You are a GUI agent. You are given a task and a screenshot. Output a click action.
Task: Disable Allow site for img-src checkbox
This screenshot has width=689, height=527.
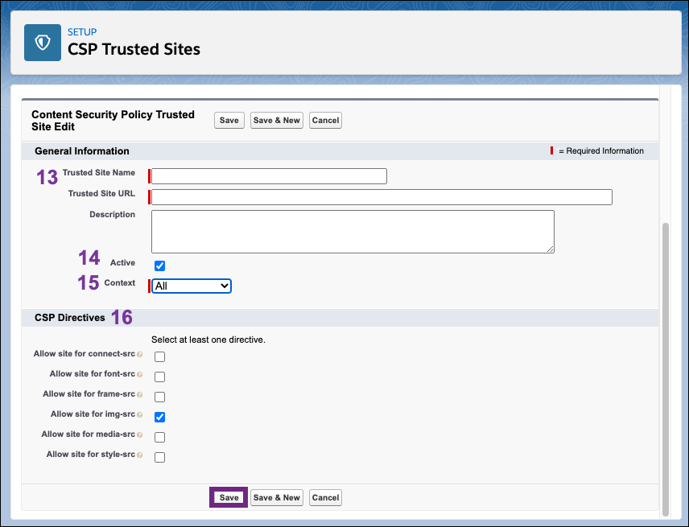159,417
